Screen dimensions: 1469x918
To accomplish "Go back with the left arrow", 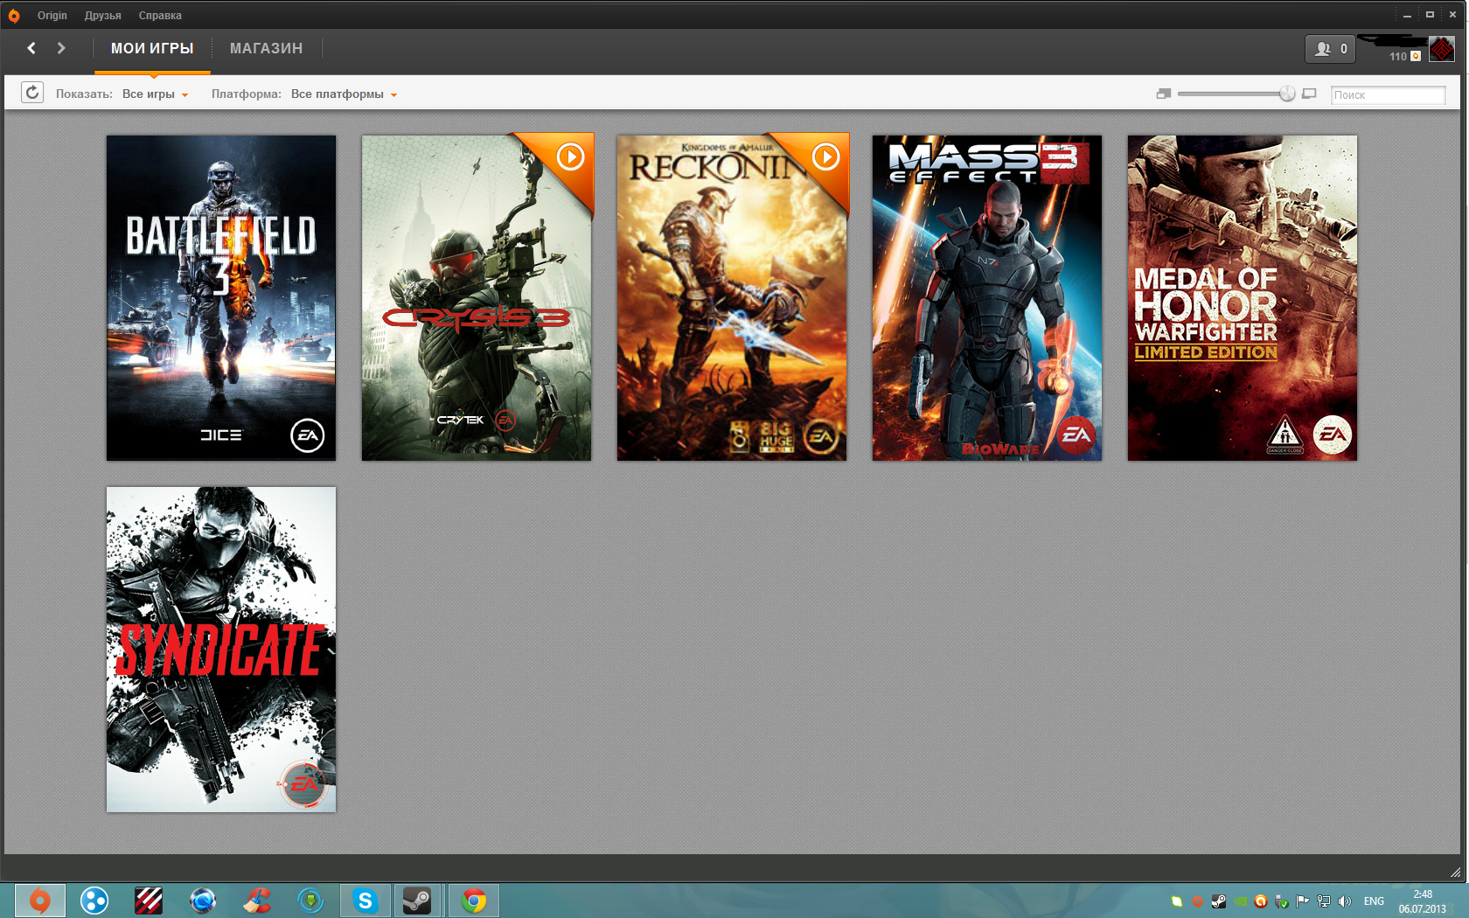I will pos(31,48).
